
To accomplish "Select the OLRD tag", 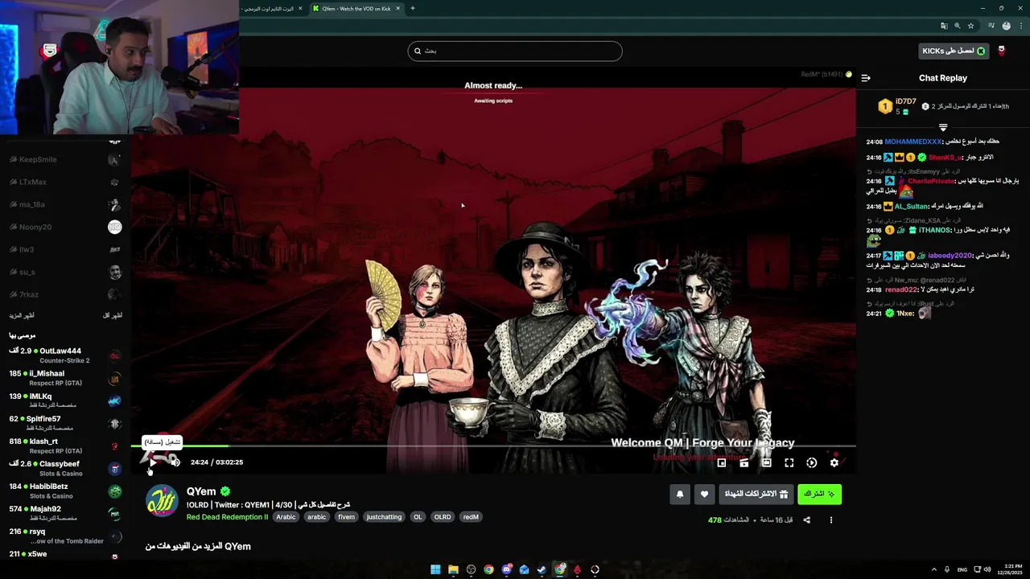I will tap(443, 517).
